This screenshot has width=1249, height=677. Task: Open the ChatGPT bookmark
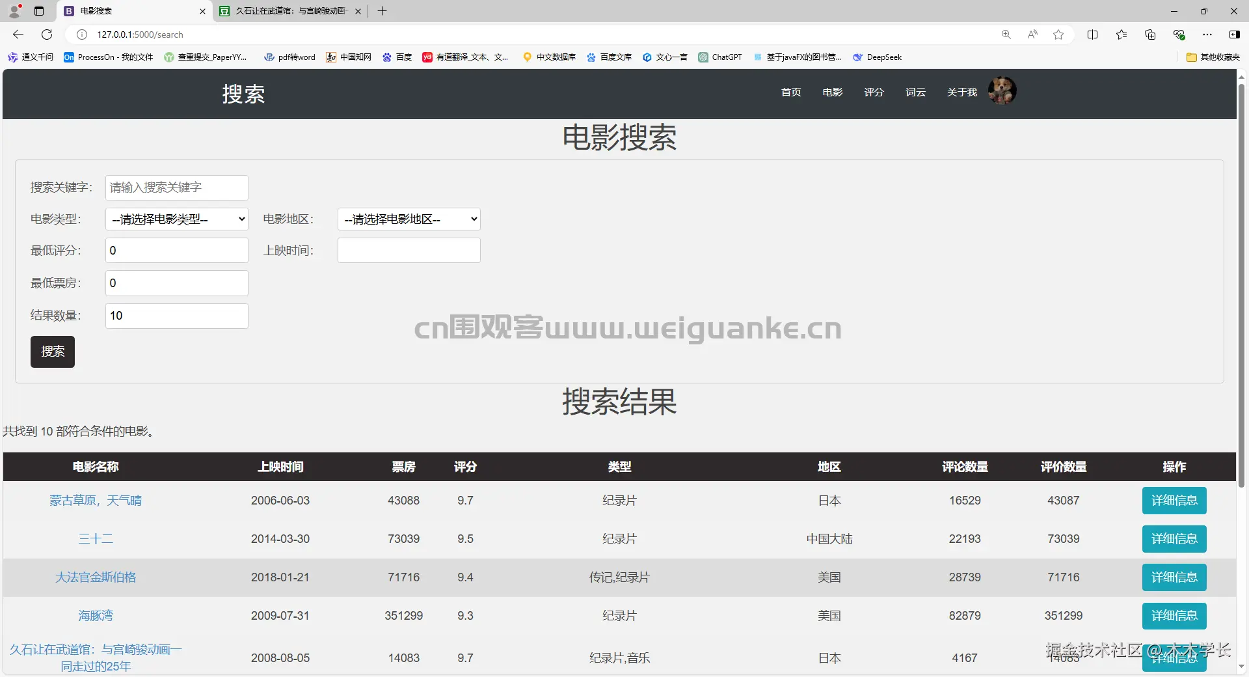point(720,57)
